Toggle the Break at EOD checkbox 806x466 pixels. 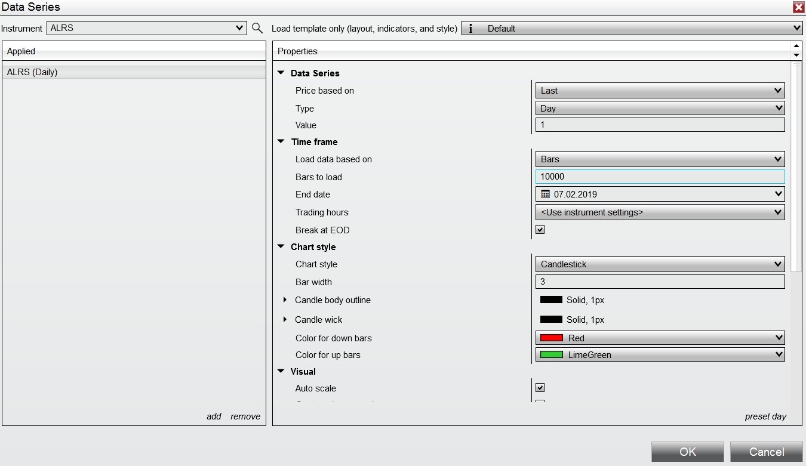tap(540, 229)
